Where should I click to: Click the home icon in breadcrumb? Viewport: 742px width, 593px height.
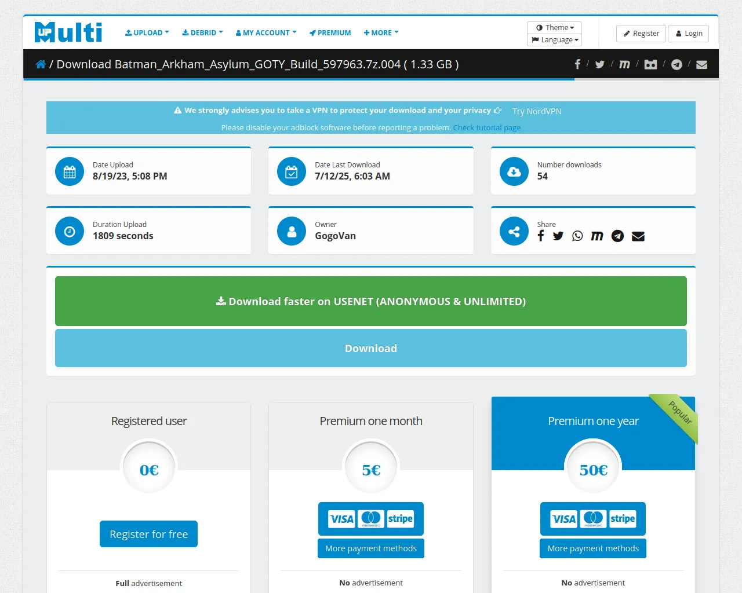(x=41, y=64)
